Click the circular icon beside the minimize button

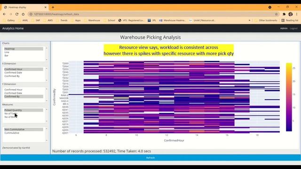click(269, 8)
